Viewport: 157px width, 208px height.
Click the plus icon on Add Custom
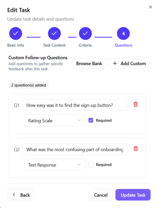115,63
